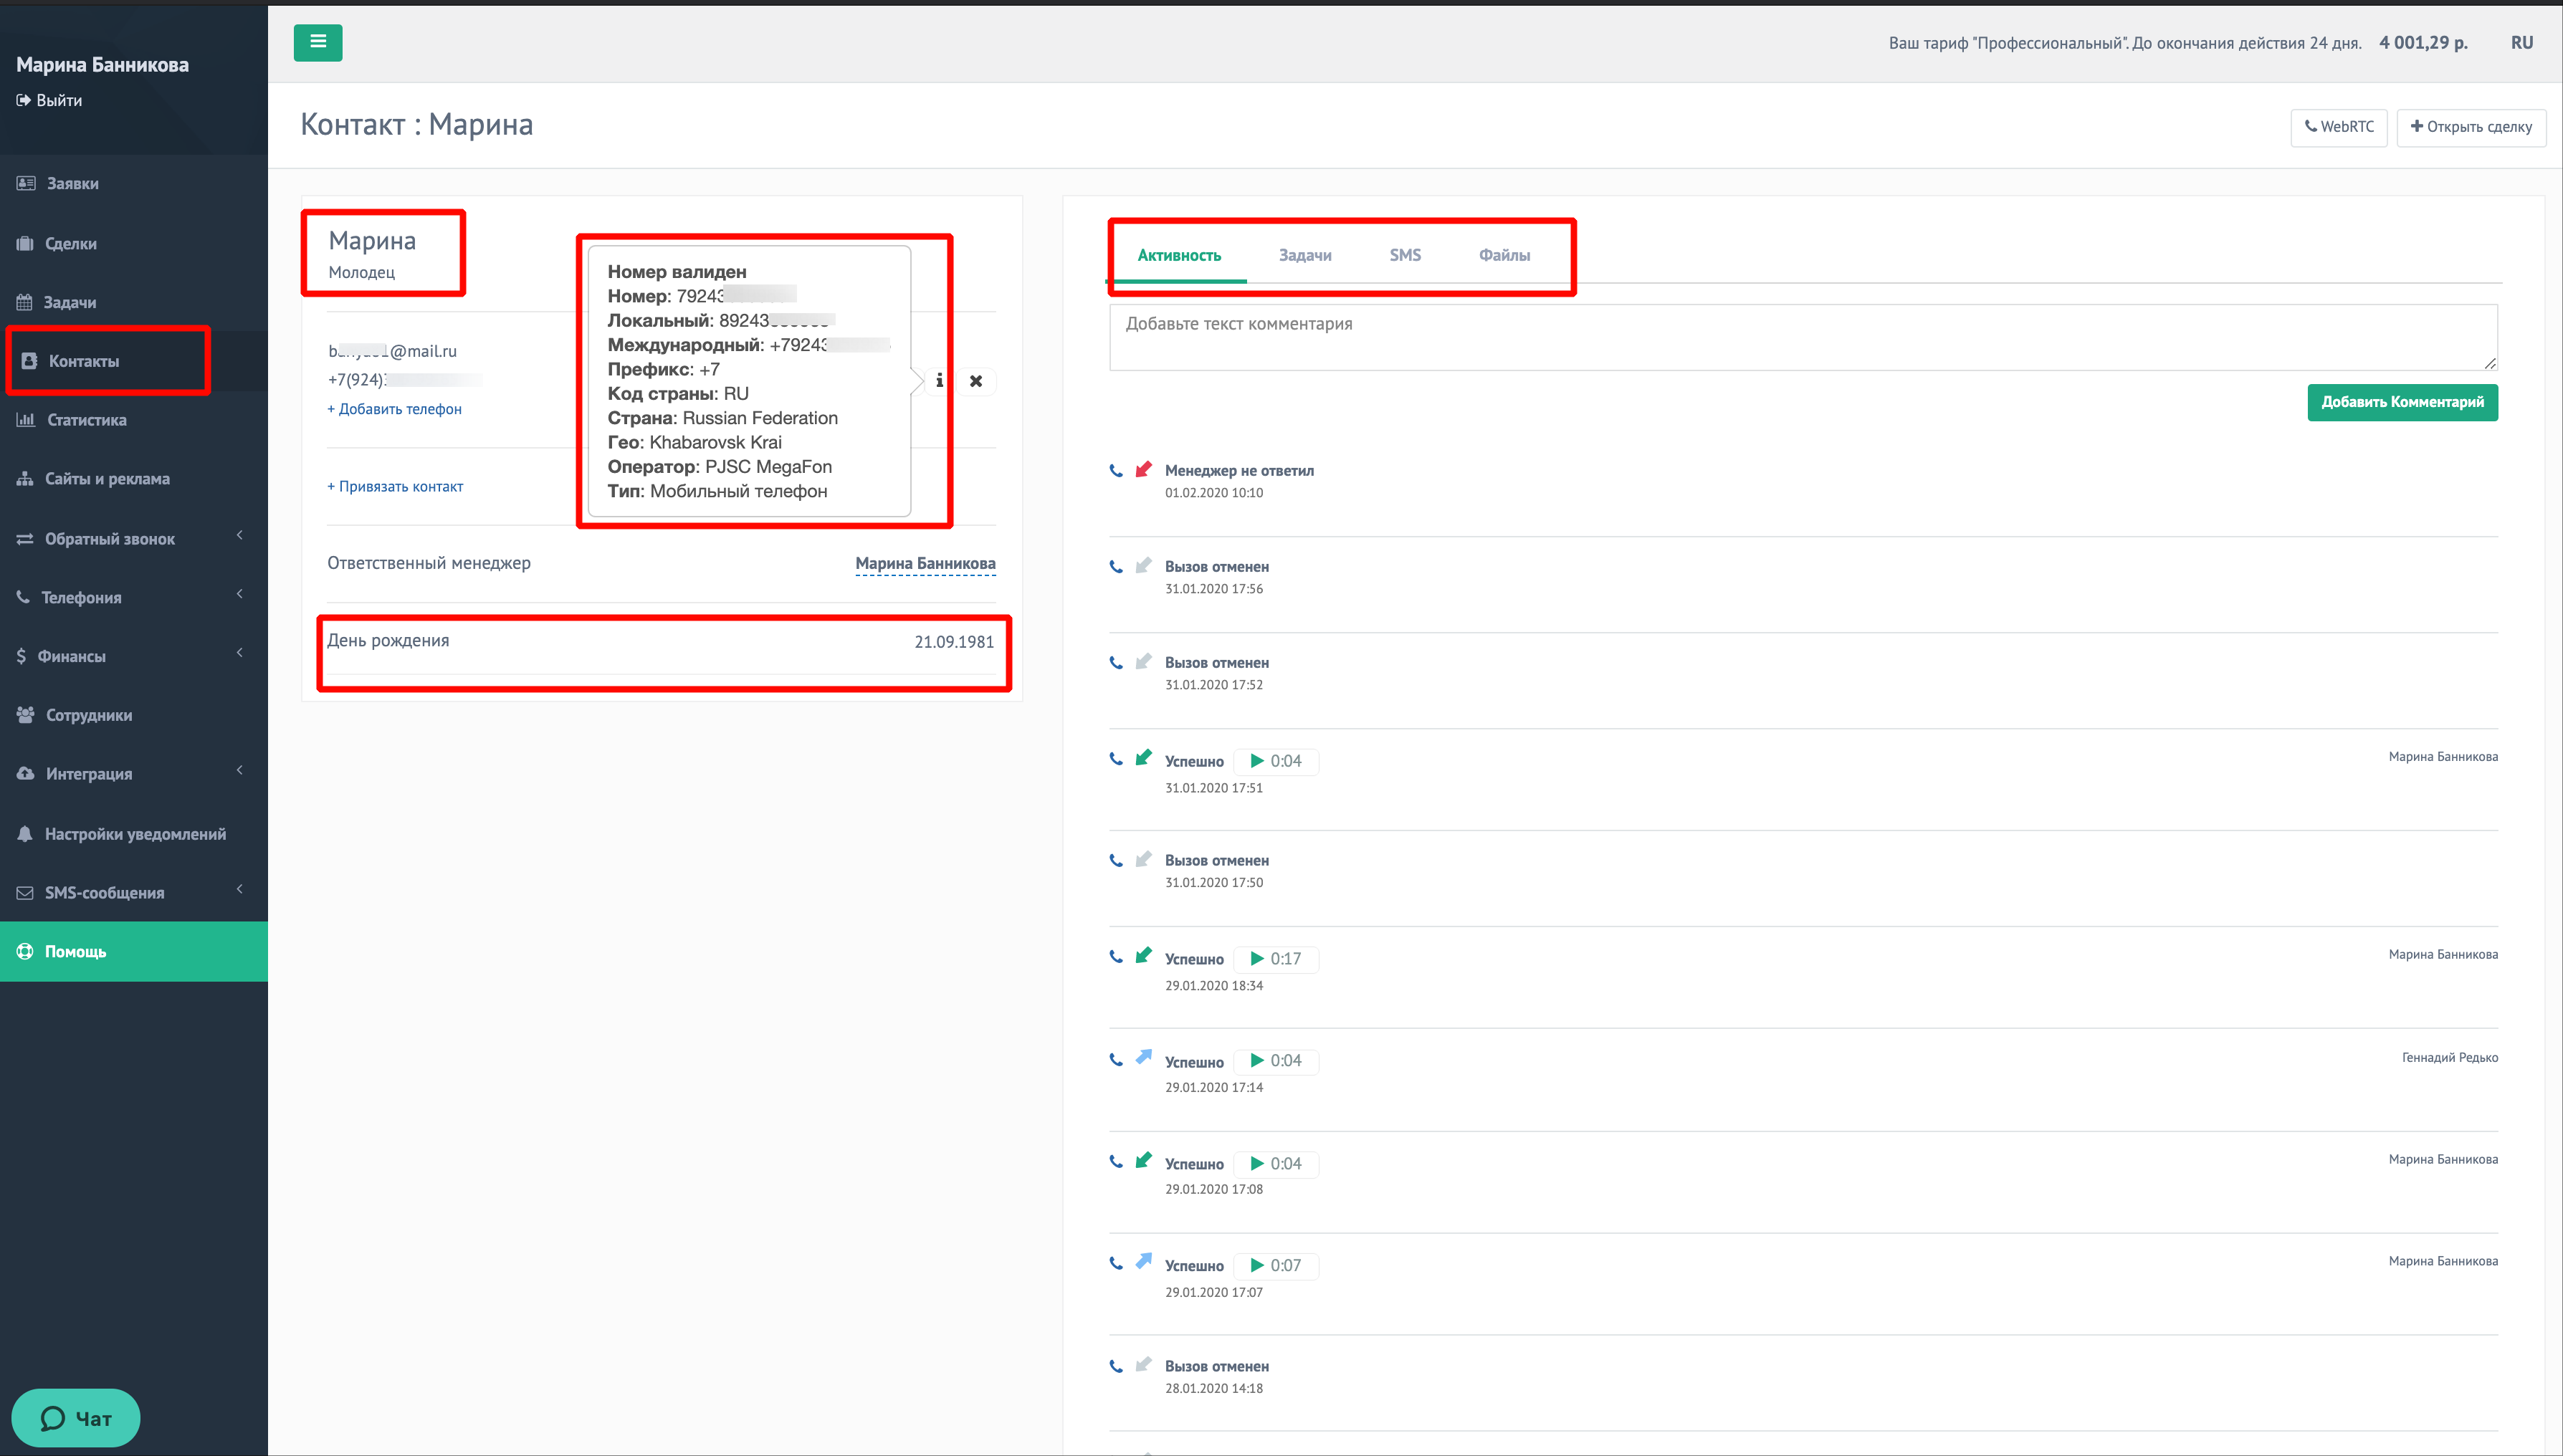Play the 0:07 call recording
This screenshot has height=1456, width=2563.
1258,1265
